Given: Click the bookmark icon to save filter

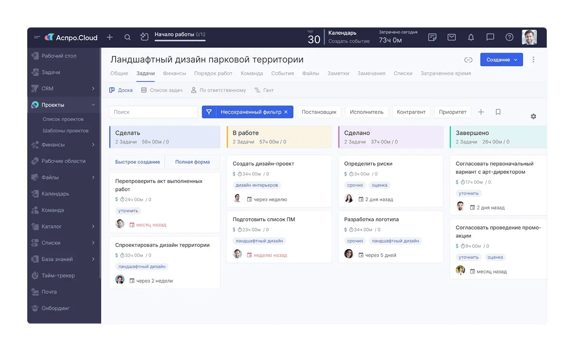Looking at the screenshot, I should (x=498, y=112).
